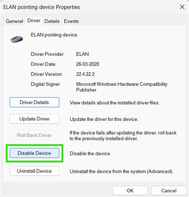189x197 pixels.
Task: Click the Driver Version value 22.4.22.2
Action: (x=85, y=74)
